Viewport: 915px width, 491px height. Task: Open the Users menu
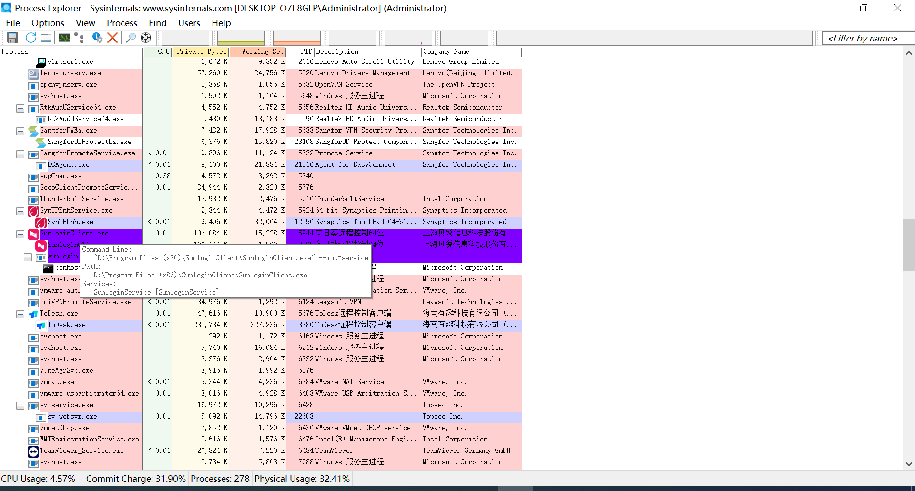pyautogui.click(x=189, y=23)
